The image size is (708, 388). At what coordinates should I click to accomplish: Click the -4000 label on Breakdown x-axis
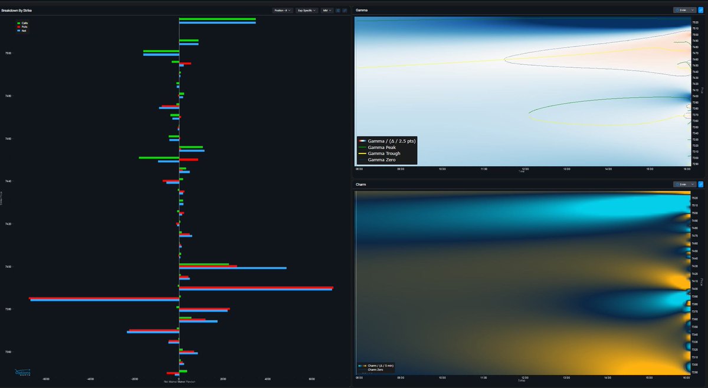tap(90, 379)
